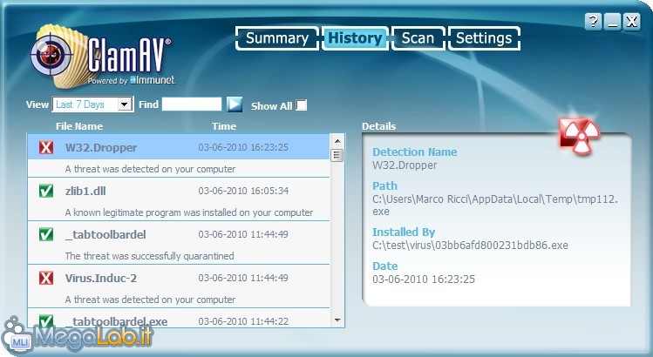
Task: Click the history list scroll down arrow
Action: 337,320
